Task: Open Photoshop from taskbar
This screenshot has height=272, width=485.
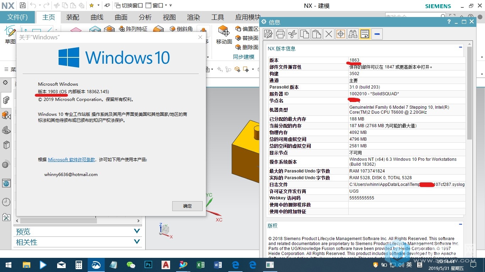Action: pos(148,265)
